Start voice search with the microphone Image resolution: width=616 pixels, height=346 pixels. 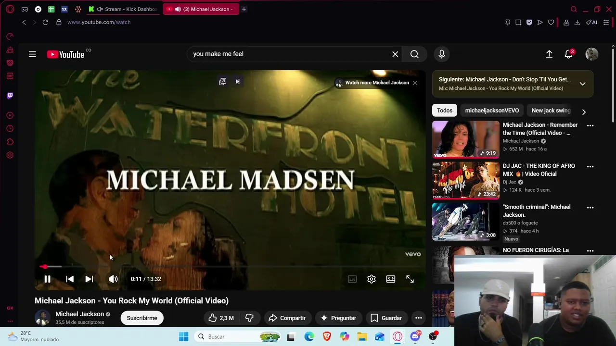pyautogui.click(x=442, y=54)
